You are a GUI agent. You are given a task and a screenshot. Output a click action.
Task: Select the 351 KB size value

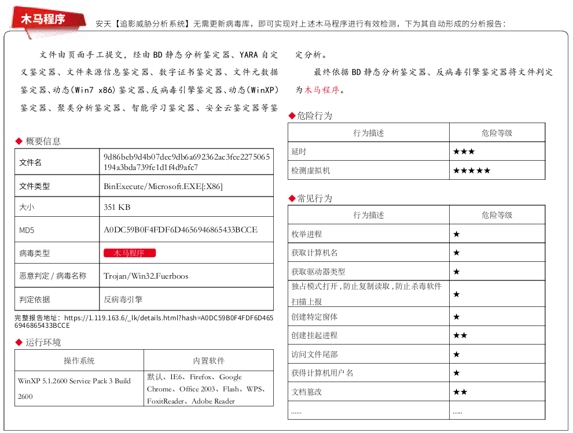[x=117, y=207]
